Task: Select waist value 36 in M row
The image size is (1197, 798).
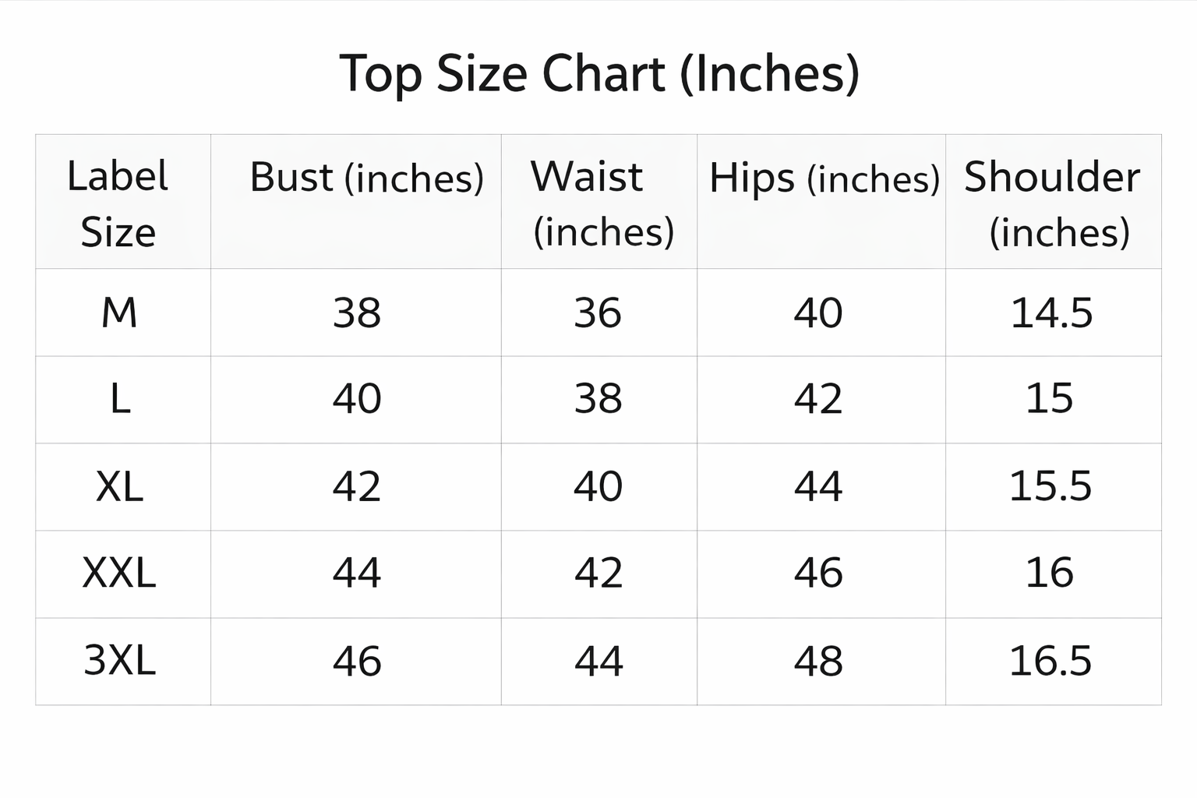Action: tap(598, 313)
